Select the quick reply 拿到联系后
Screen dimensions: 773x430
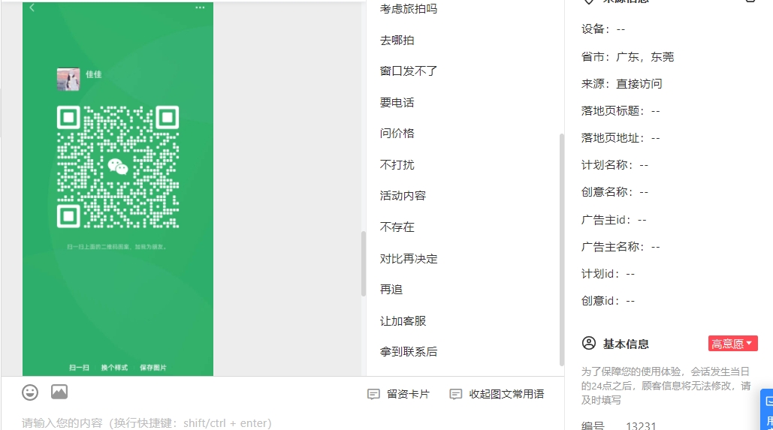408,352
